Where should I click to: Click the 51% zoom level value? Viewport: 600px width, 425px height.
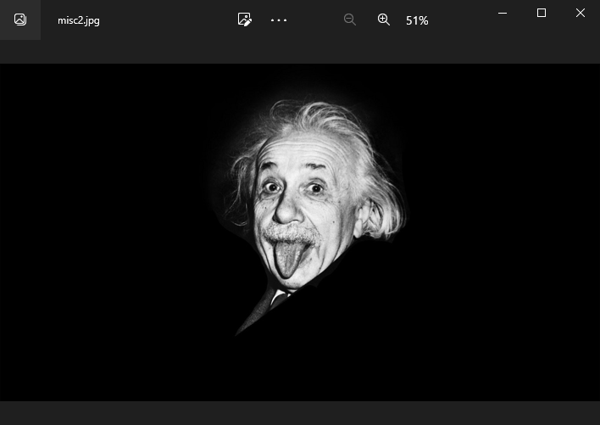click(x=417, y=20)
